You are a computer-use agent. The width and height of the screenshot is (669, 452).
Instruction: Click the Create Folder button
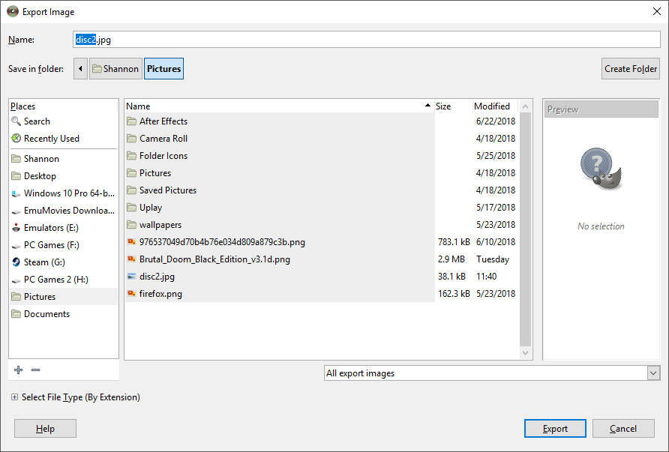[631, 69]
